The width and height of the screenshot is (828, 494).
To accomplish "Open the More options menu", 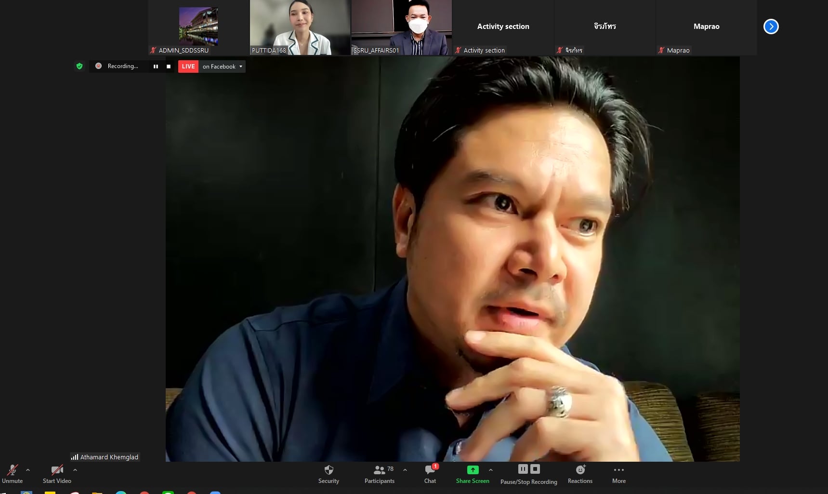I will click(x=618, y=474).
